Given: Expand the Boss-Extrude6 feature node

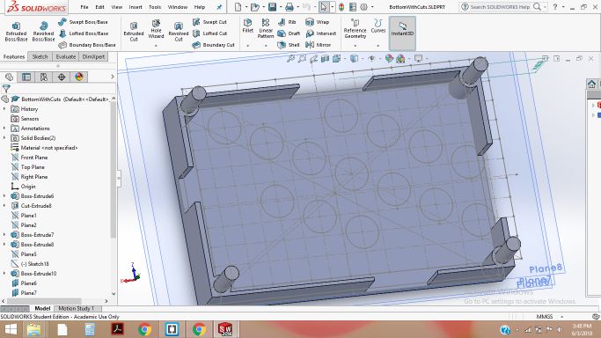Looking at the screenshot, I should click(4, 195).
